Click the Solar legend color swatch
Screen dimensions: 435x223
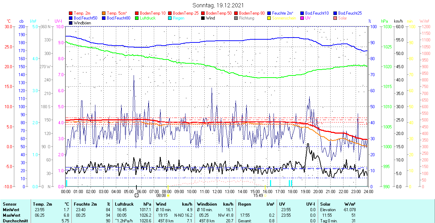tap(336, 18)
